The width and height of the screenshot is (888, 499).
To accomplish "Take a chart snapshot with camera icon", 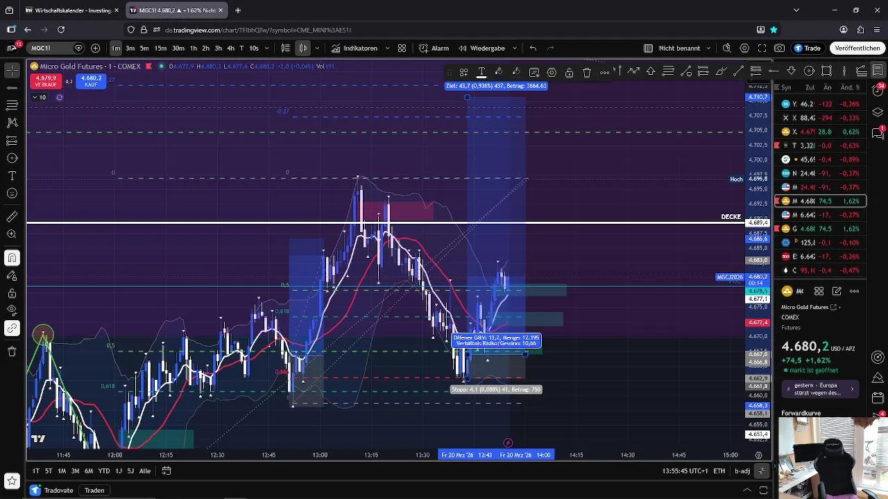I will (780, 48).
